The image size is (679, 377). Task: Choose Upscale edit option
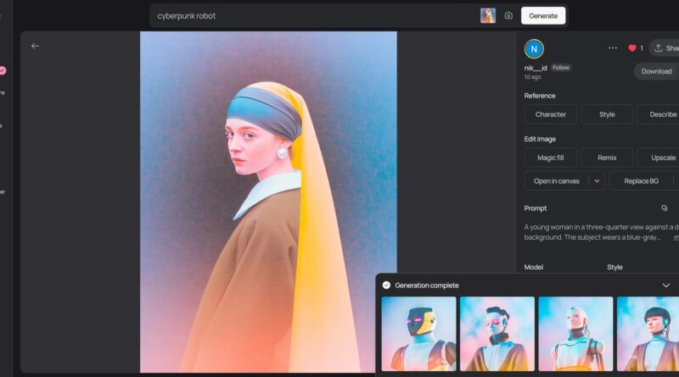(x=659, y=158)
